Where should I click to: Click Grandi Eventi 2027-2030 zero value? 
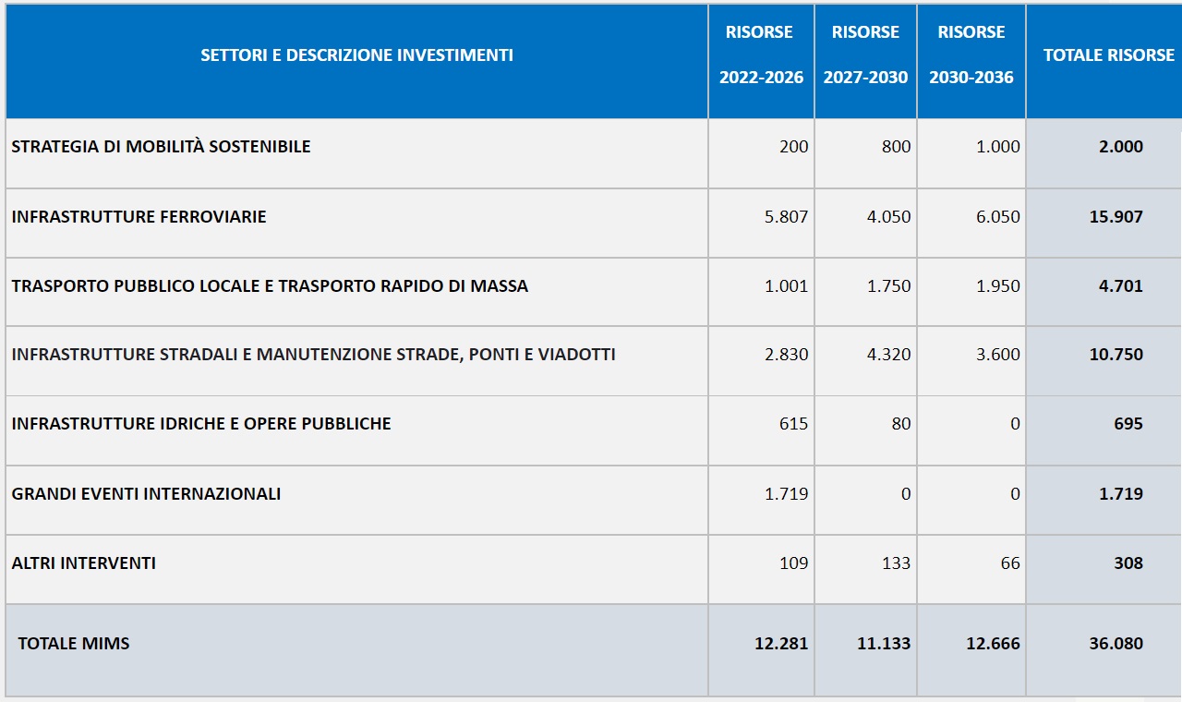click(906, 494)
